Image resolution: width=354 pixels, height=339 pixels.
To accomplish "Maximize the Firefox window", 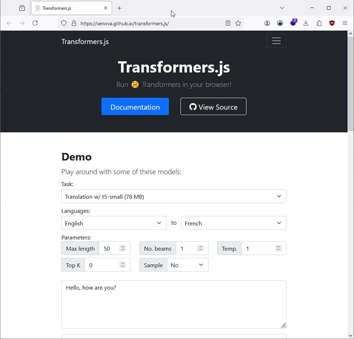I will (329, 8).
